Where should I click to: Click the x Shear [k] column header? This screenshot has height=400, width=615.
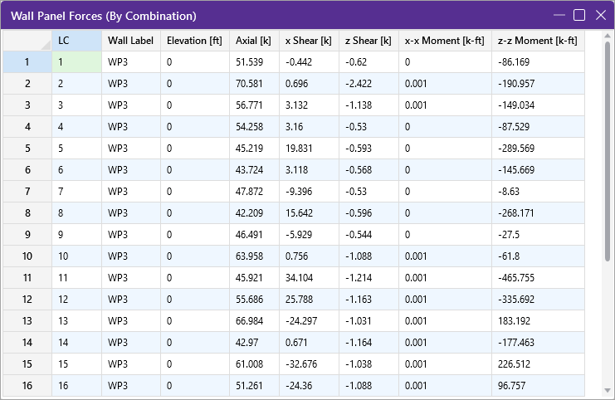pos(308,41)
